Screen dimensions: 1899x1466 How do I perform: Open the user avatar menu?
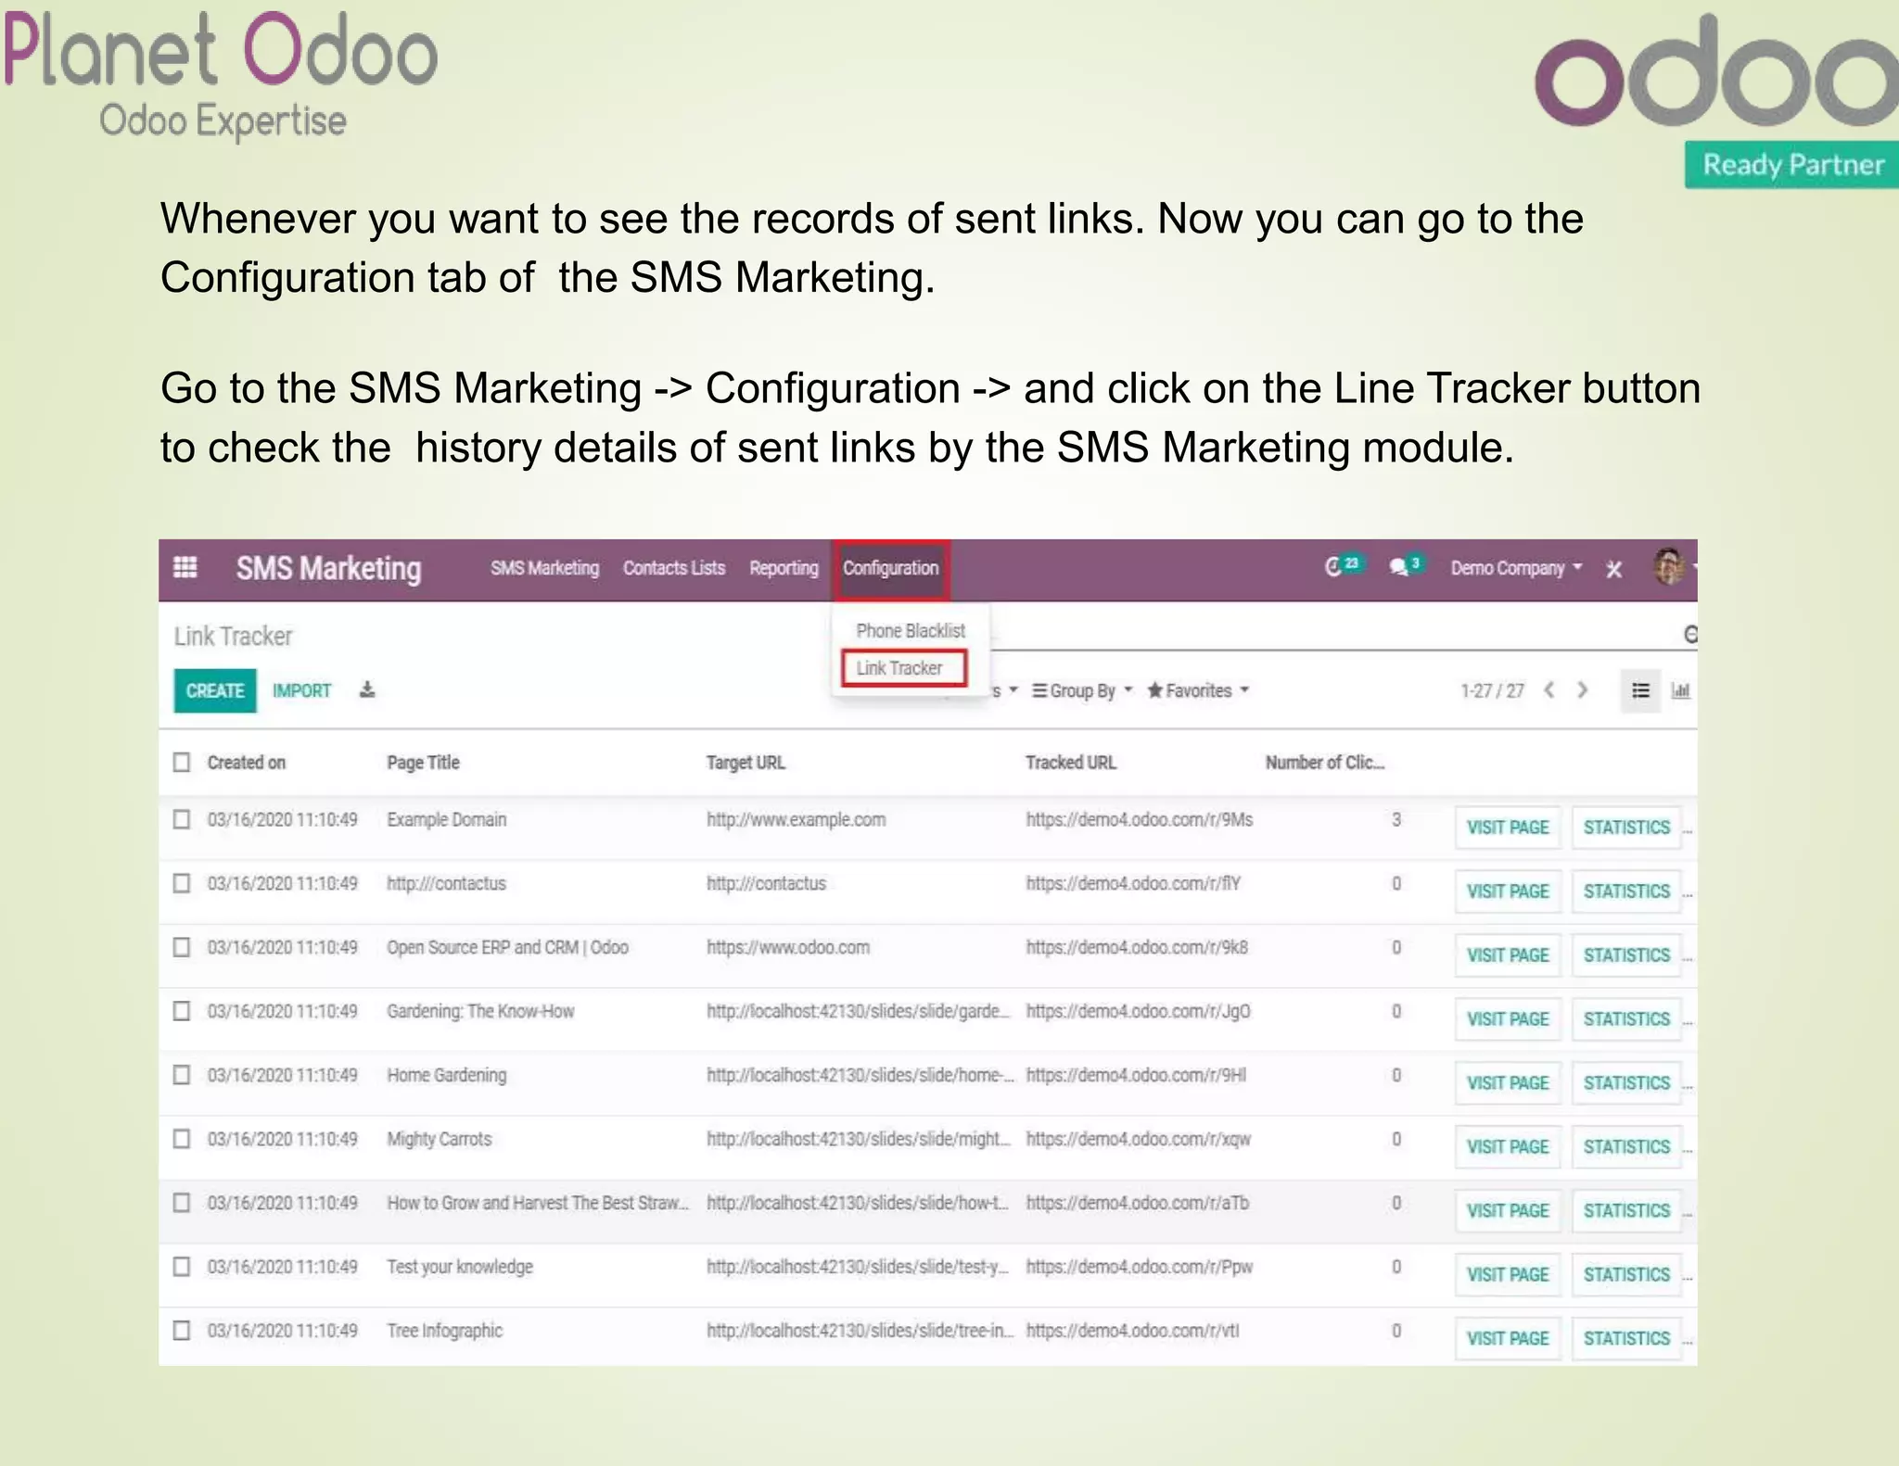[1669, 566]
